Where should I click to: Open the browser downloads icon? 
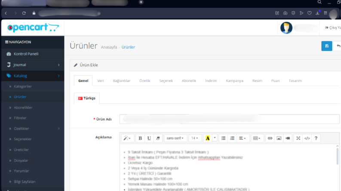(317, 13)
